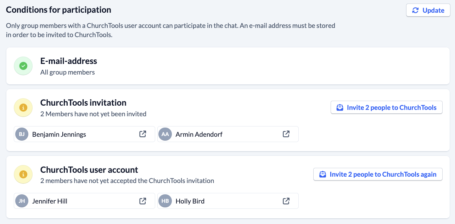The height and width of the screenshot is (224, 455).
Task: Click the yellow info icon beside ChurchTools user account
Action: (x=23, y=175)
